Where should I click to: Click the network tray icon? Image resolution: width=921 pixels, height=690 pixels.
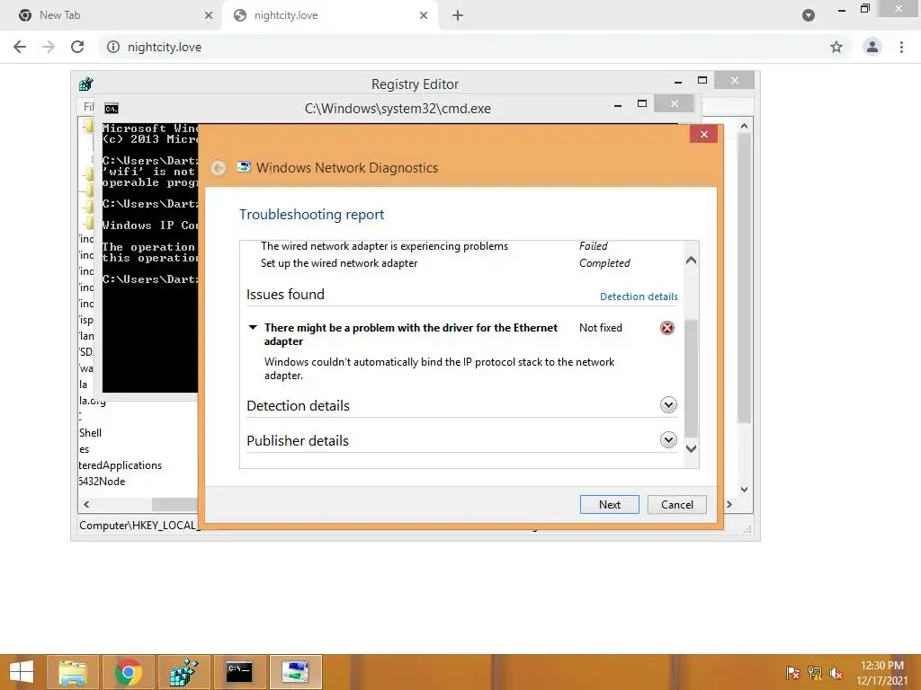click(x=815, y=673)
